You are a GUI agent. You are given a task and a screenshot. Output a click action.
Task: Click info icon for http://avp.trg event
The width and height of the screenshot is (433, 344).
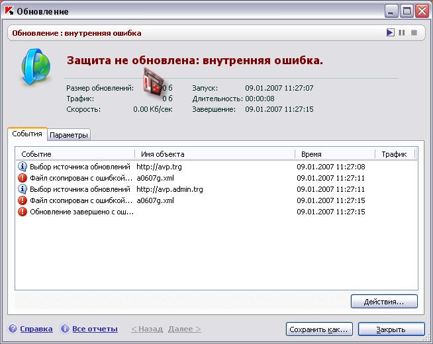[x=23, y=167]
